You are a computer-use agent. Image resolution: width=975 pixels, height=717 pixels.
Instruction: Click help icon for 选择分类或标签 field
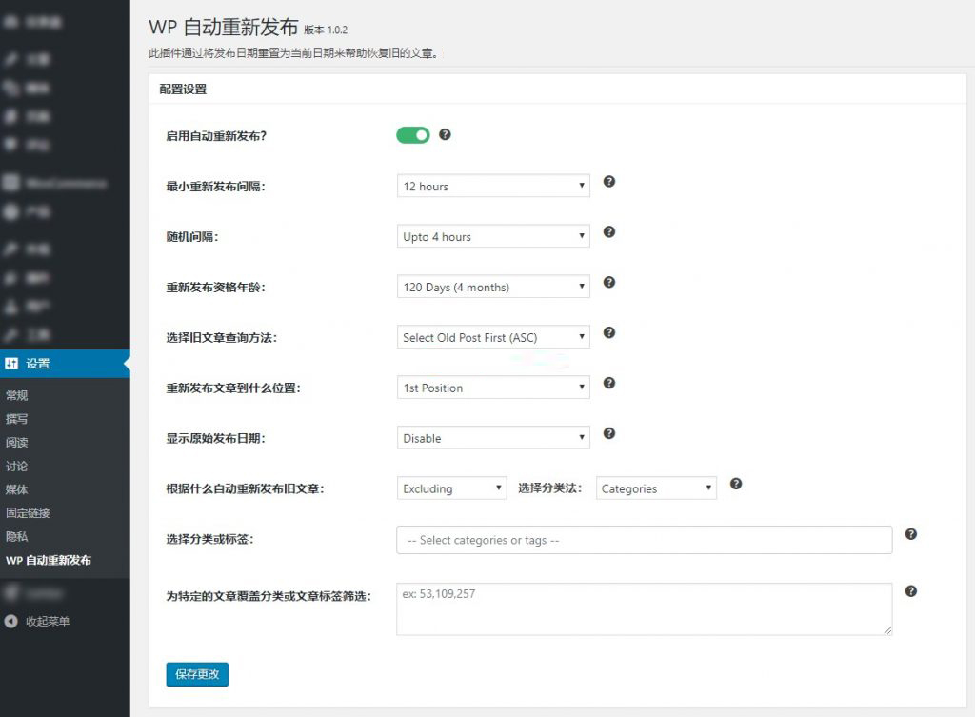tap(911, 534)
